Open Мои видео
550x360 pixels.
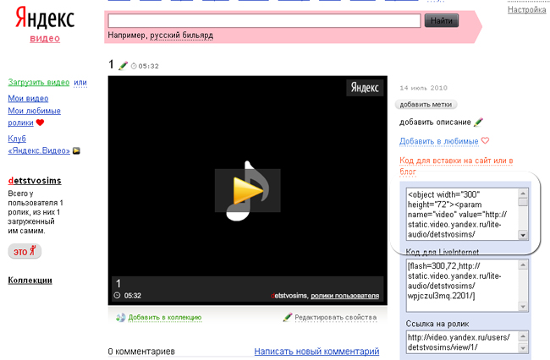(28, 98)
